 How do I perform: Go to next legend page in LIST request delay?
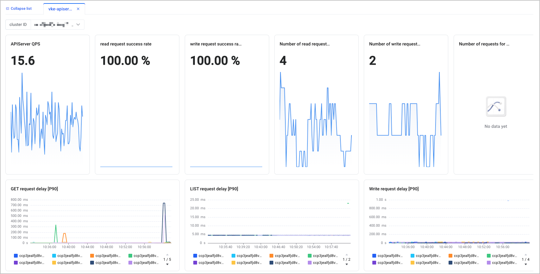[x=347, y=264]
